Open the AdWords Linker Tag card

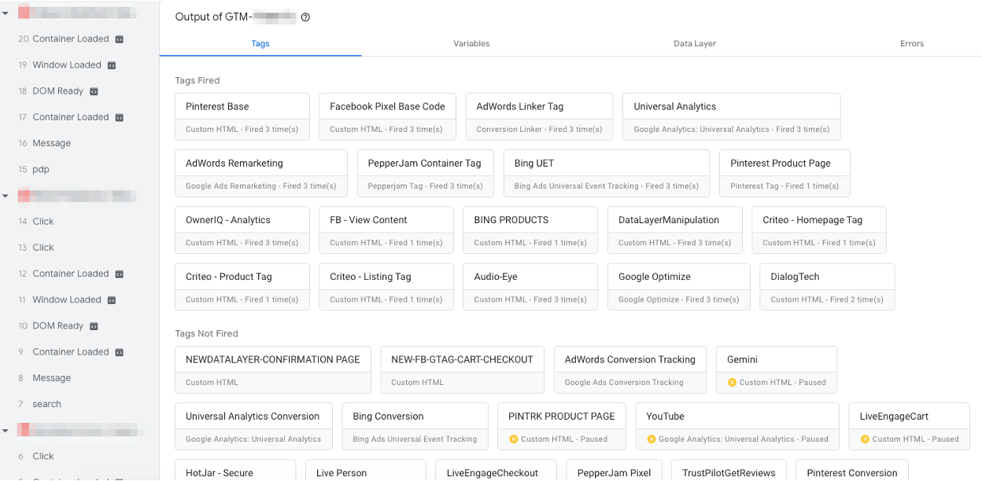click(x=539, y=117)
